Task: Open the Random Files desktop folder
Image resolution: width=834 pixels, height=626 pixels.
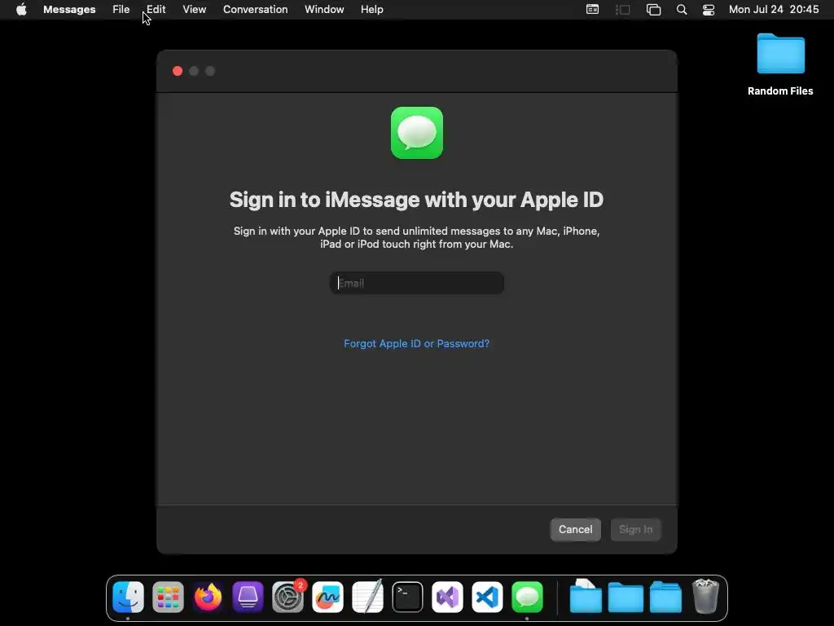Action: 780,54
